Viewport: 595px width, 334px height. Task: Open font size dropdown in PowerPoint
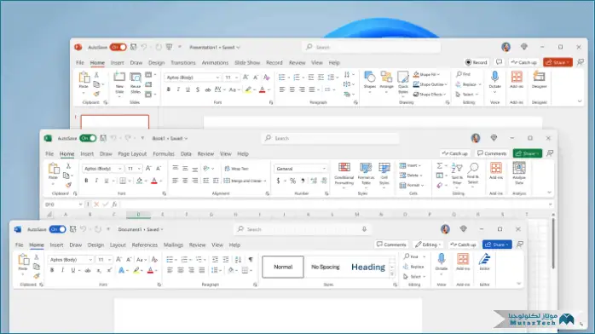click(x=236, y=78)
